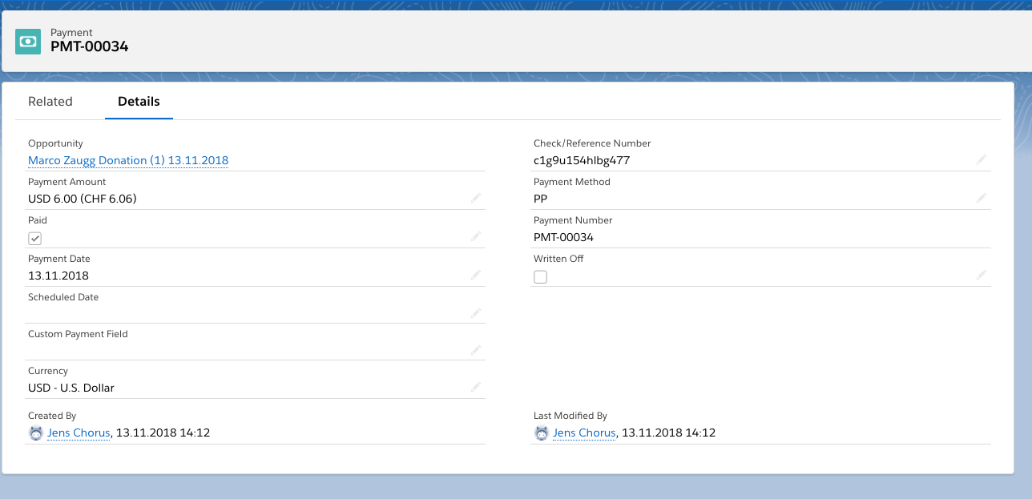
Task: Open Marco Zaugg Donation opportunity link
Action: click(x=128, y=160)
